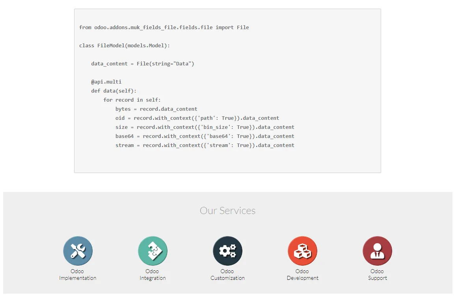Viewport: 456px width, 296px height.
Task: Click the Odoo Implementation wrench icon
Action: (78, 251)
